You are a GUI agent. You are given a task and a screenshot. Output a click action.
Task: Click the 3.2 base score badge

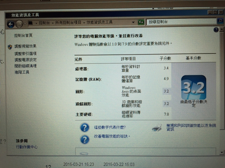pyautogui.click(x=194, y=87)
